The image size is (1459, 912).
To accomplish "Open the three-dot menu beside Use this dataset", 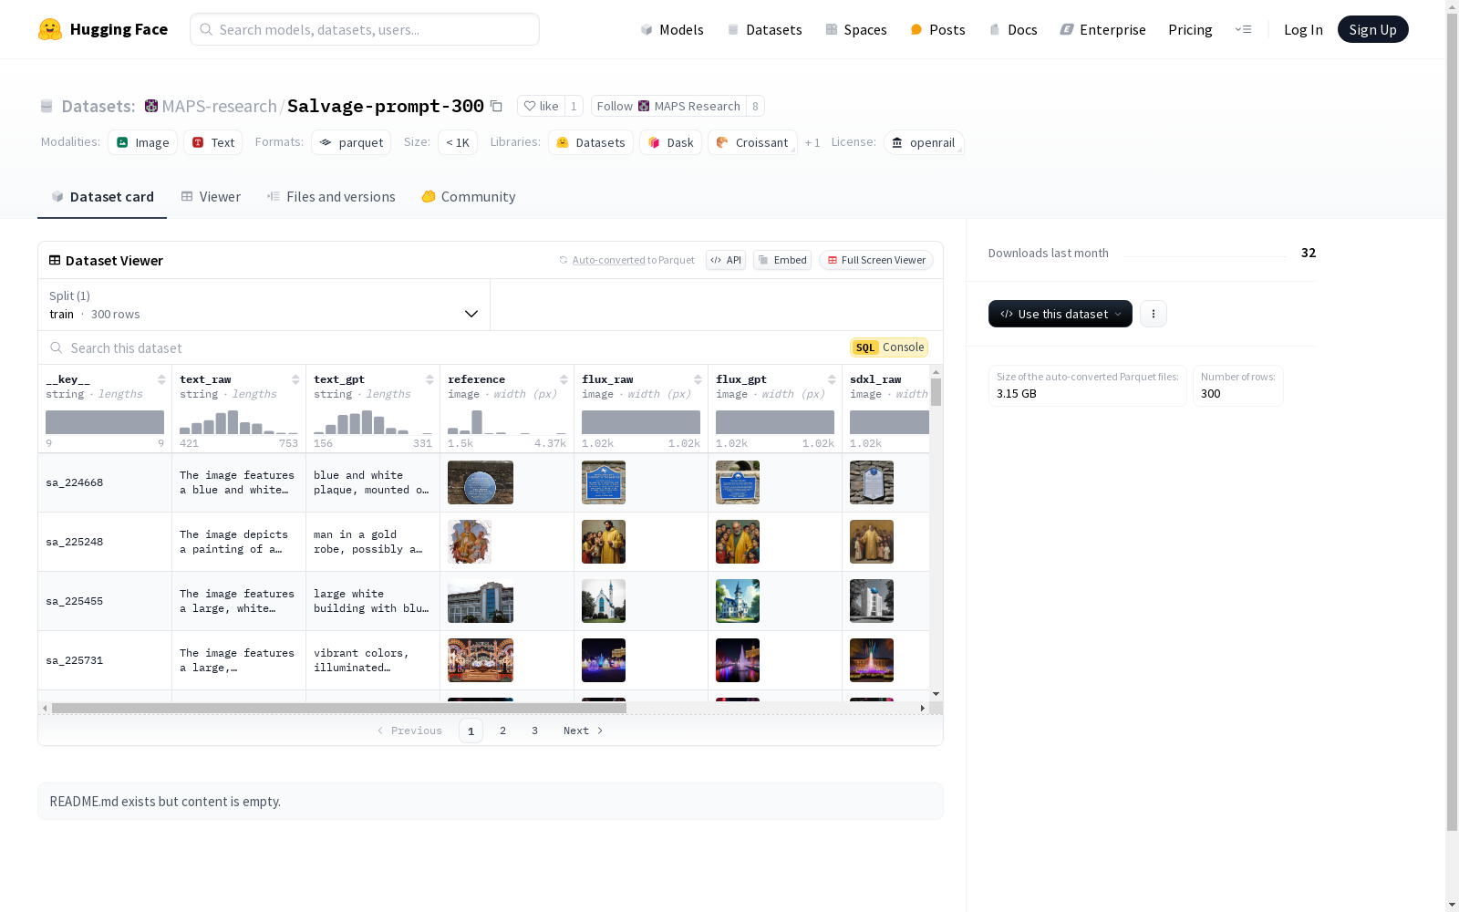I will coord(1154,314).
